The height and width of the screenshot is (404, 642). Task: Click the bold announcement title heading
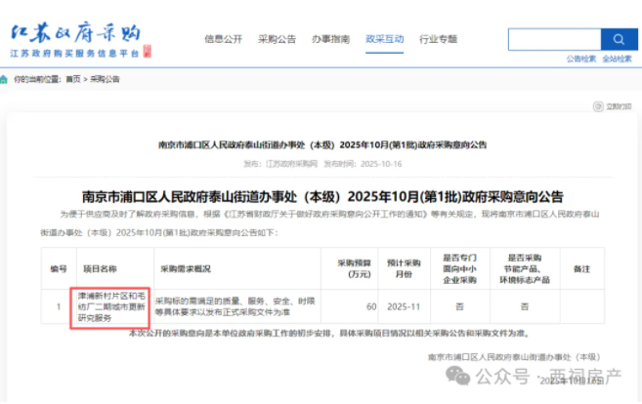[322, 196]
